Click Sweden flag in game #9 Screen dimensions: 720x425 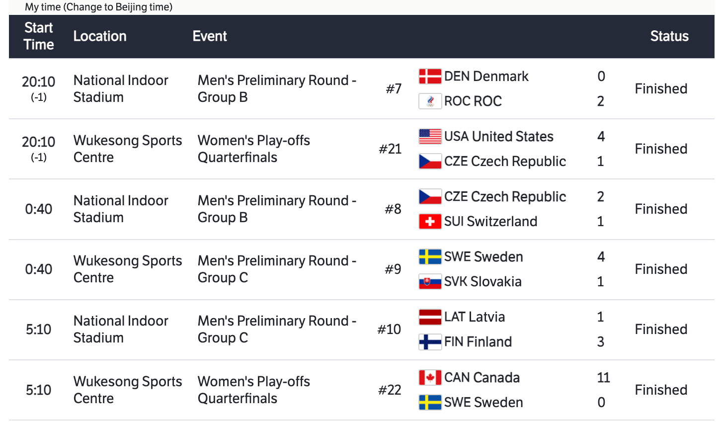click(430, 257)
